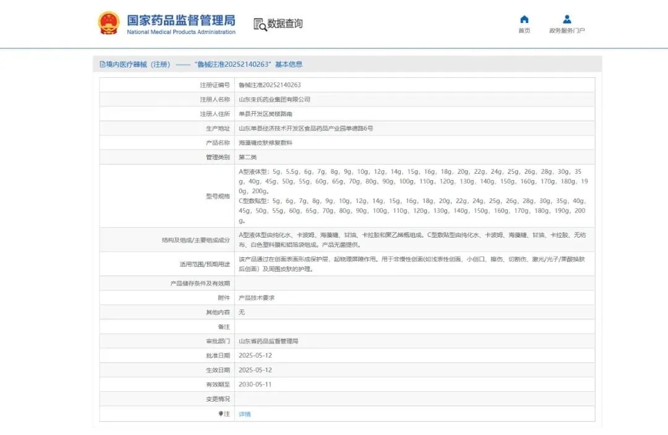Open the 数据查询 search document icon
Image resolution: width=668 pixels, height=435 pixels.
[260, 24]
